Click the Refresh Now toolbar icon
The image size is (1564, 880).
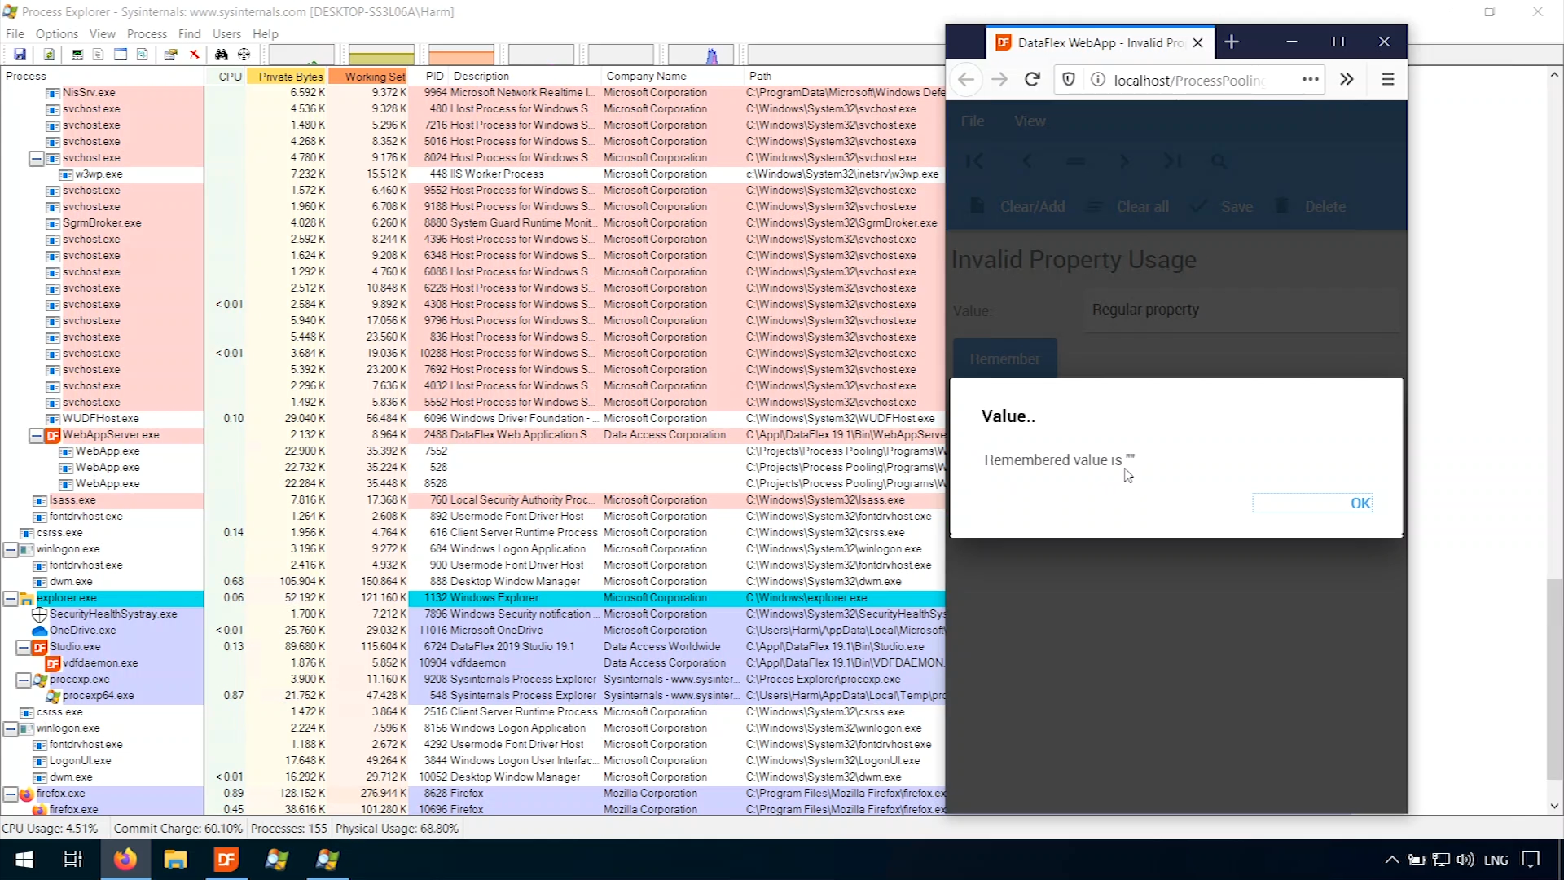49,55
